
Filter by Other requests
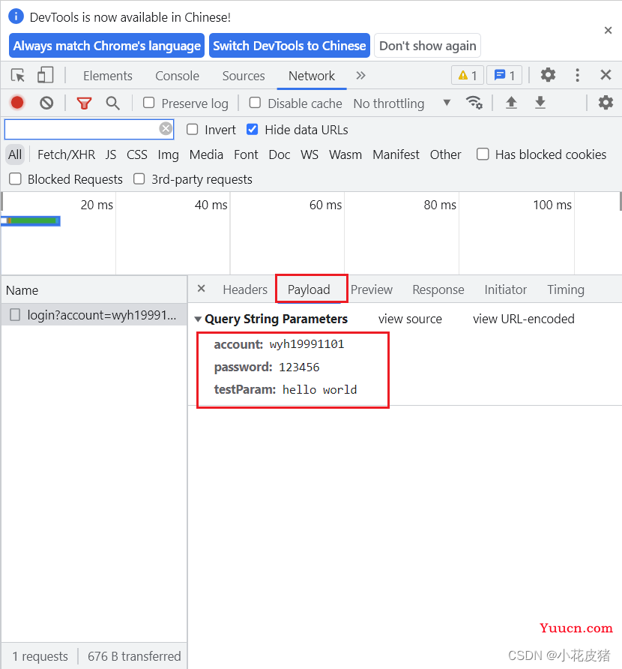tap(445, 154)
